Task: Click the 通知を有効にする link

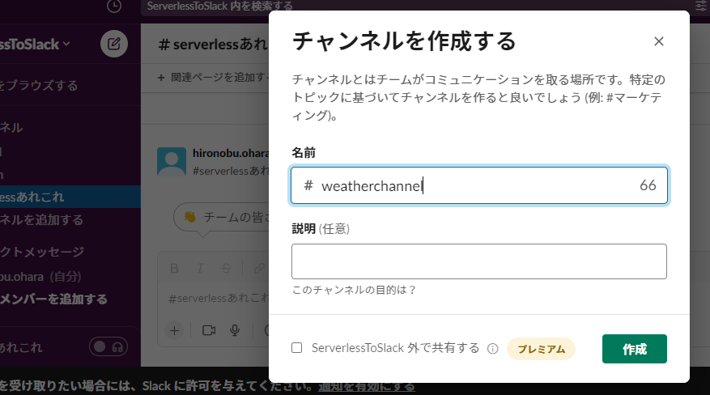Action: (367, 386)
